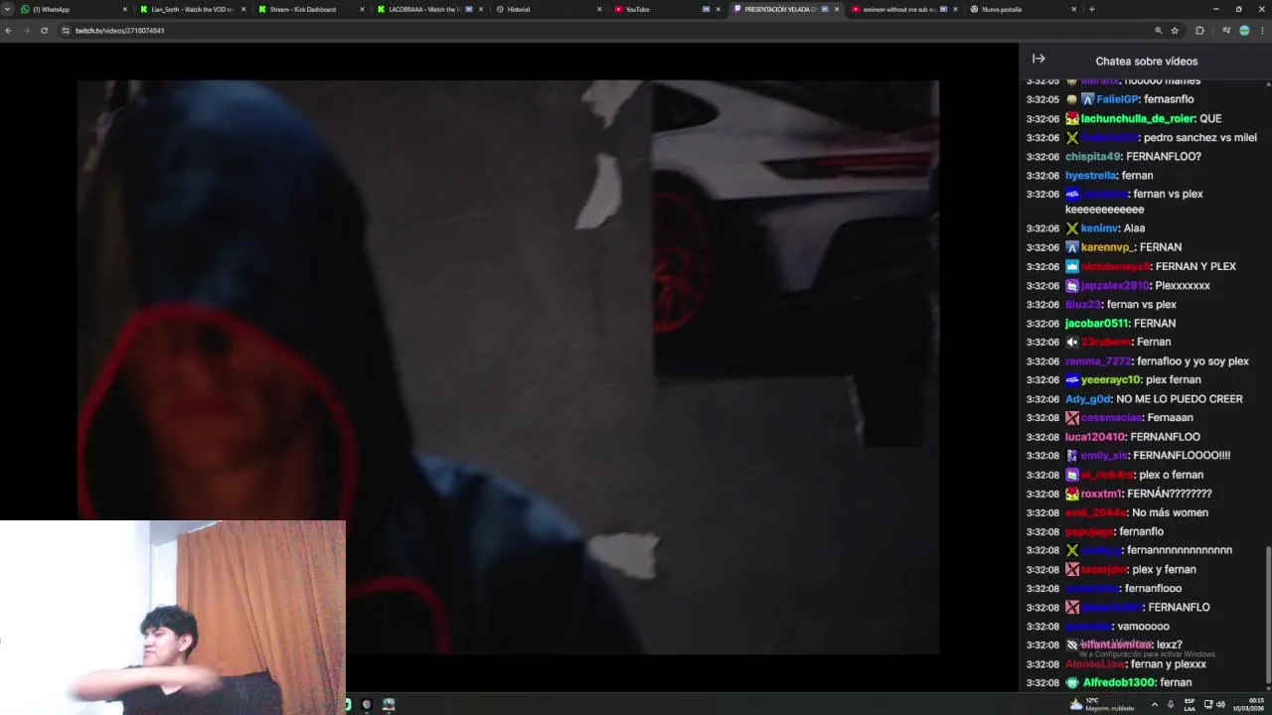
Task: Reload the Twitch page
Action: point(44,31)
